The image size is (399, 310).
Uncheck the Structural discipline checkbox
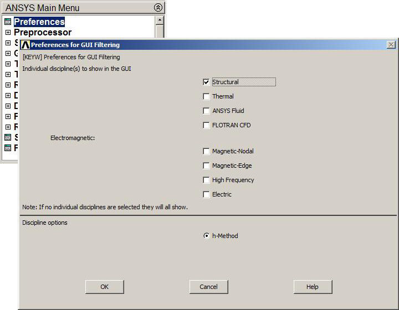(x=207, y=82)
